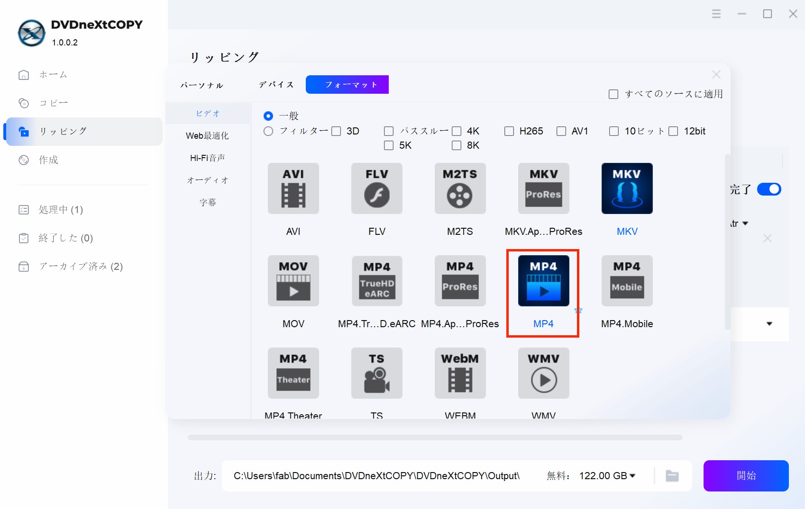Click the DVDneXtCOPY logo icon
Image resolution: width=805 pixels, height=509 pixels.
pos(31,33)
